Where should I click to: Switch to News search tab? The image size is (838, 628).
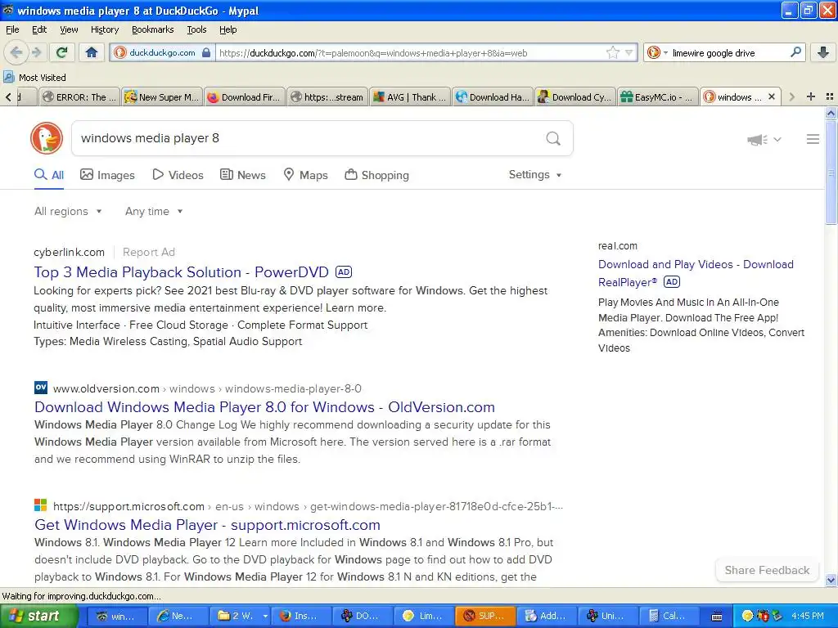point(242,175)
